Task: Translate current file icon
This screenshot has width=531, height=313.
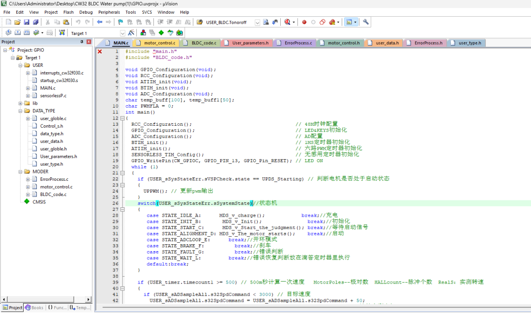Action: pos(8,33)
